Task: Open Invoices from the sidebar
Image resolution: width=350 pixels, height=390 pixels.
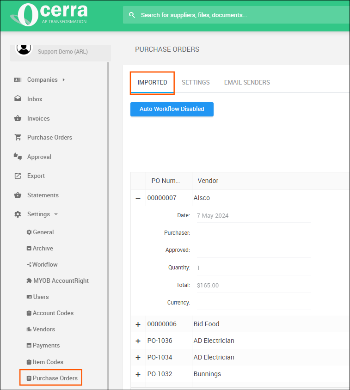Action: pyautogui.click(x=38, y=118)
